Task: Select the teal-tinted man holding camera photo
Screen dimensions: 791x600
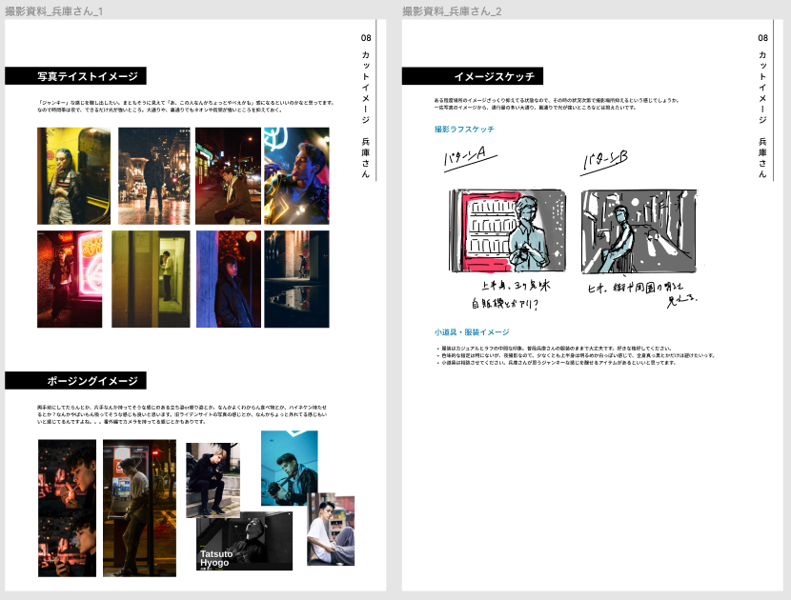Action: tap(289, 468)
